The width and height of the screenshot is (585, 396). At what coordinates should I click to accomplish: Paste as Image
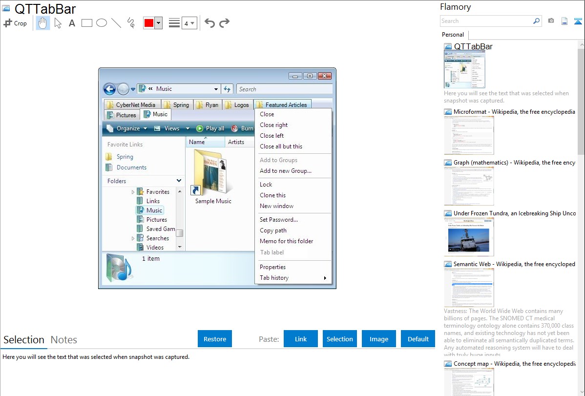tap(378, 339)
